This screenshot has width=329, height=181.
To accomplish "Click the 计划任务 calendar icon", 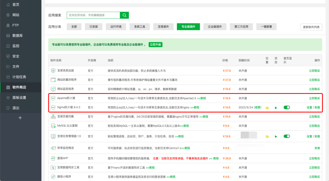I will coord(8,77).
